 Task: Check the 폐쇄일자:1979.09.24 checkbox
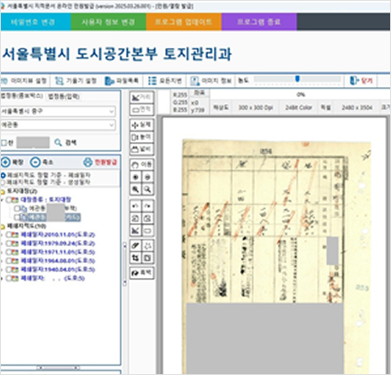tap(9, 243)
